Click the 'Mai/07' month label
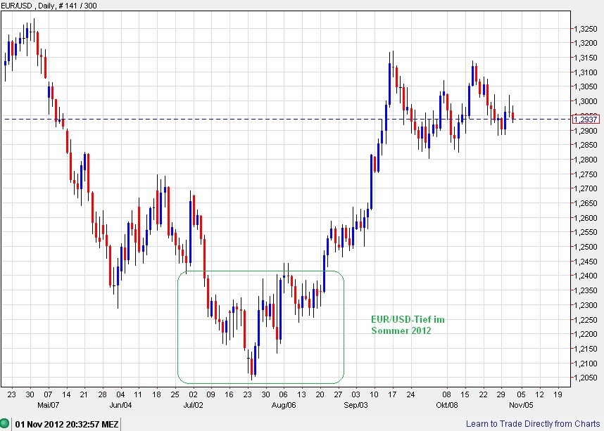604x431 pixels. pos(49,405)
